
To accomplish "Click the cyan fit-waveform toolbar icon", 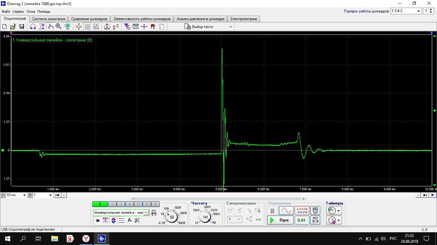I will (68, 27).
